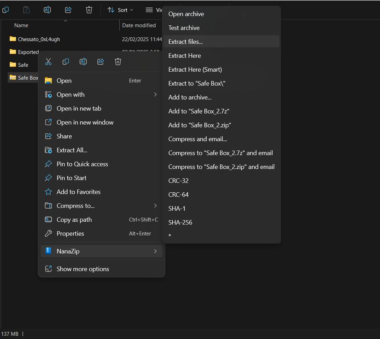This screenshot has width=380, height=339.
Task: Open the Sort dropdown
Action: (x=120, y=9)
